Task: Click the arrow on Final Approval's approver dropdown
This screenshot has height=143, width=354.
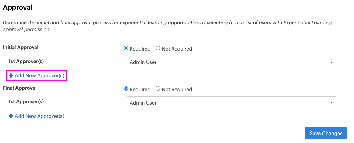Action: tap(331, 103)
